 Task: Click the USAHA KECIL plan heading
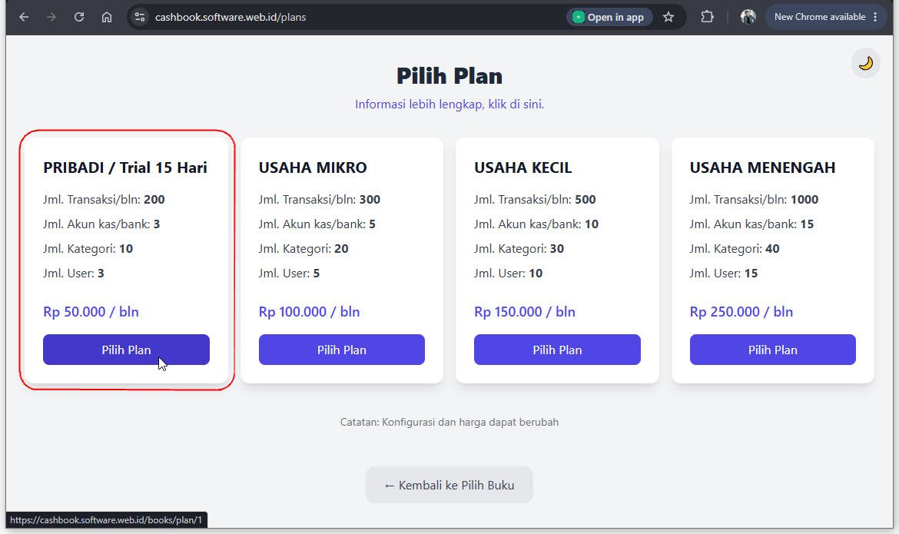[523, 167]
